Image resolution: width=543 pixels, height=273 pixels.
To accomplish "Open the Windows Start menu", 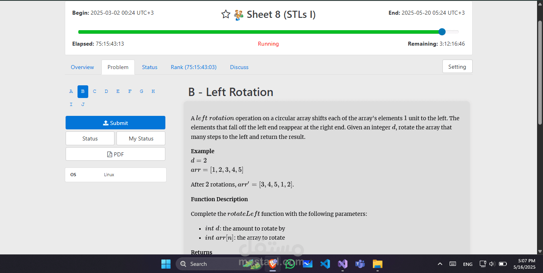I will [166, 263].
